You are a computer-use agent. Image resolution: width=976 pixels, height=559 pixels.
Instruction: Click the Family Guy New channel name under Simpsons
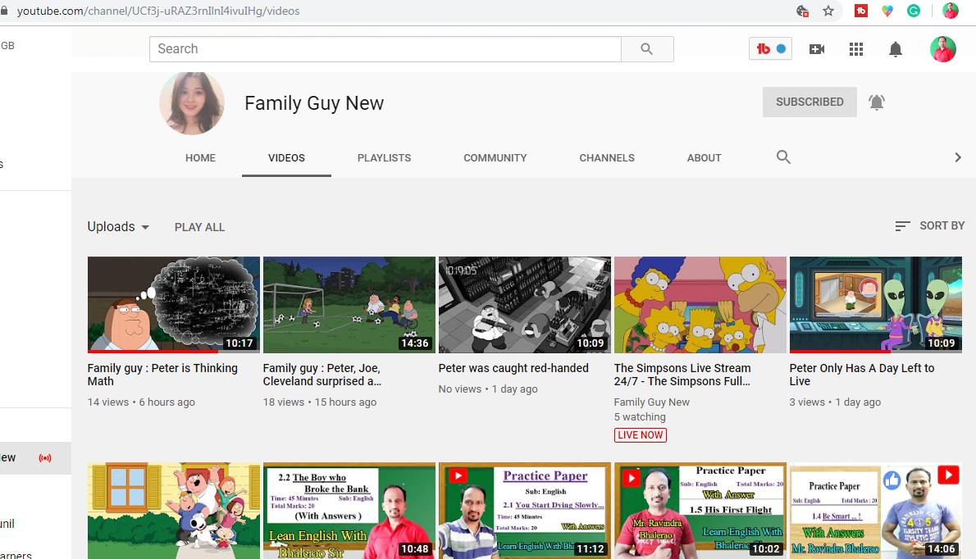click(652, 402)
